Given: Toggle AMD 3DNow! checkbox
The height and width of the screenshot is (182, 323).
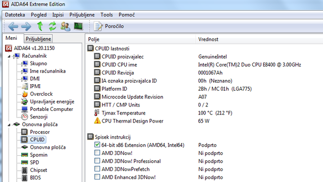Looking at the screenshot, I should click(97, 153).
